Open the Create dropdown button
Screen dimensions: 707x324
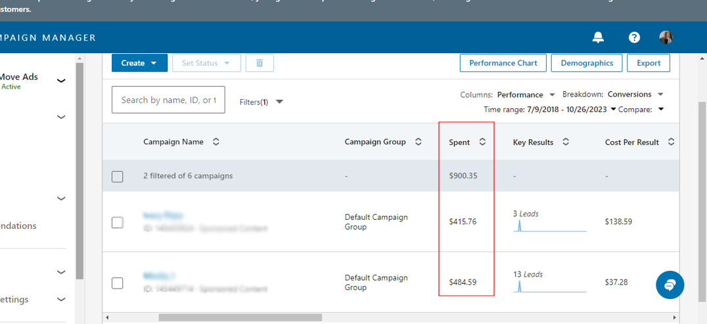pos(139,63)
